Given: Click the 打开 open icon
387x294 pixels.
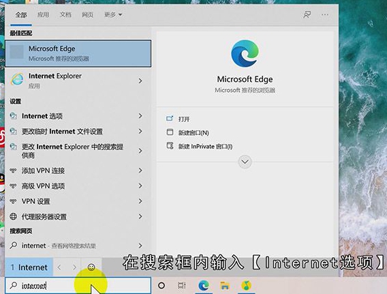Looking at the screenshot, I should (170, 119).
